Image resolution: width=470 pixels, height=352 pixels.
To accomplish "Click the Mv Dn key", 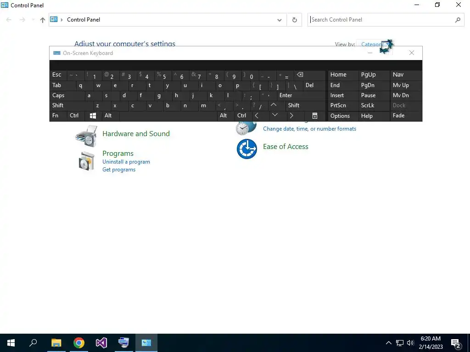I will click(x=406, y=95).
